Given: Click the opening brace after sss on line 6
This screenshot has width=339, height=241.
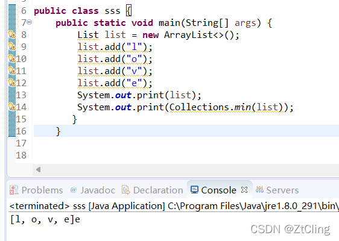Looking at the screenshot, I should pos(128,11).
